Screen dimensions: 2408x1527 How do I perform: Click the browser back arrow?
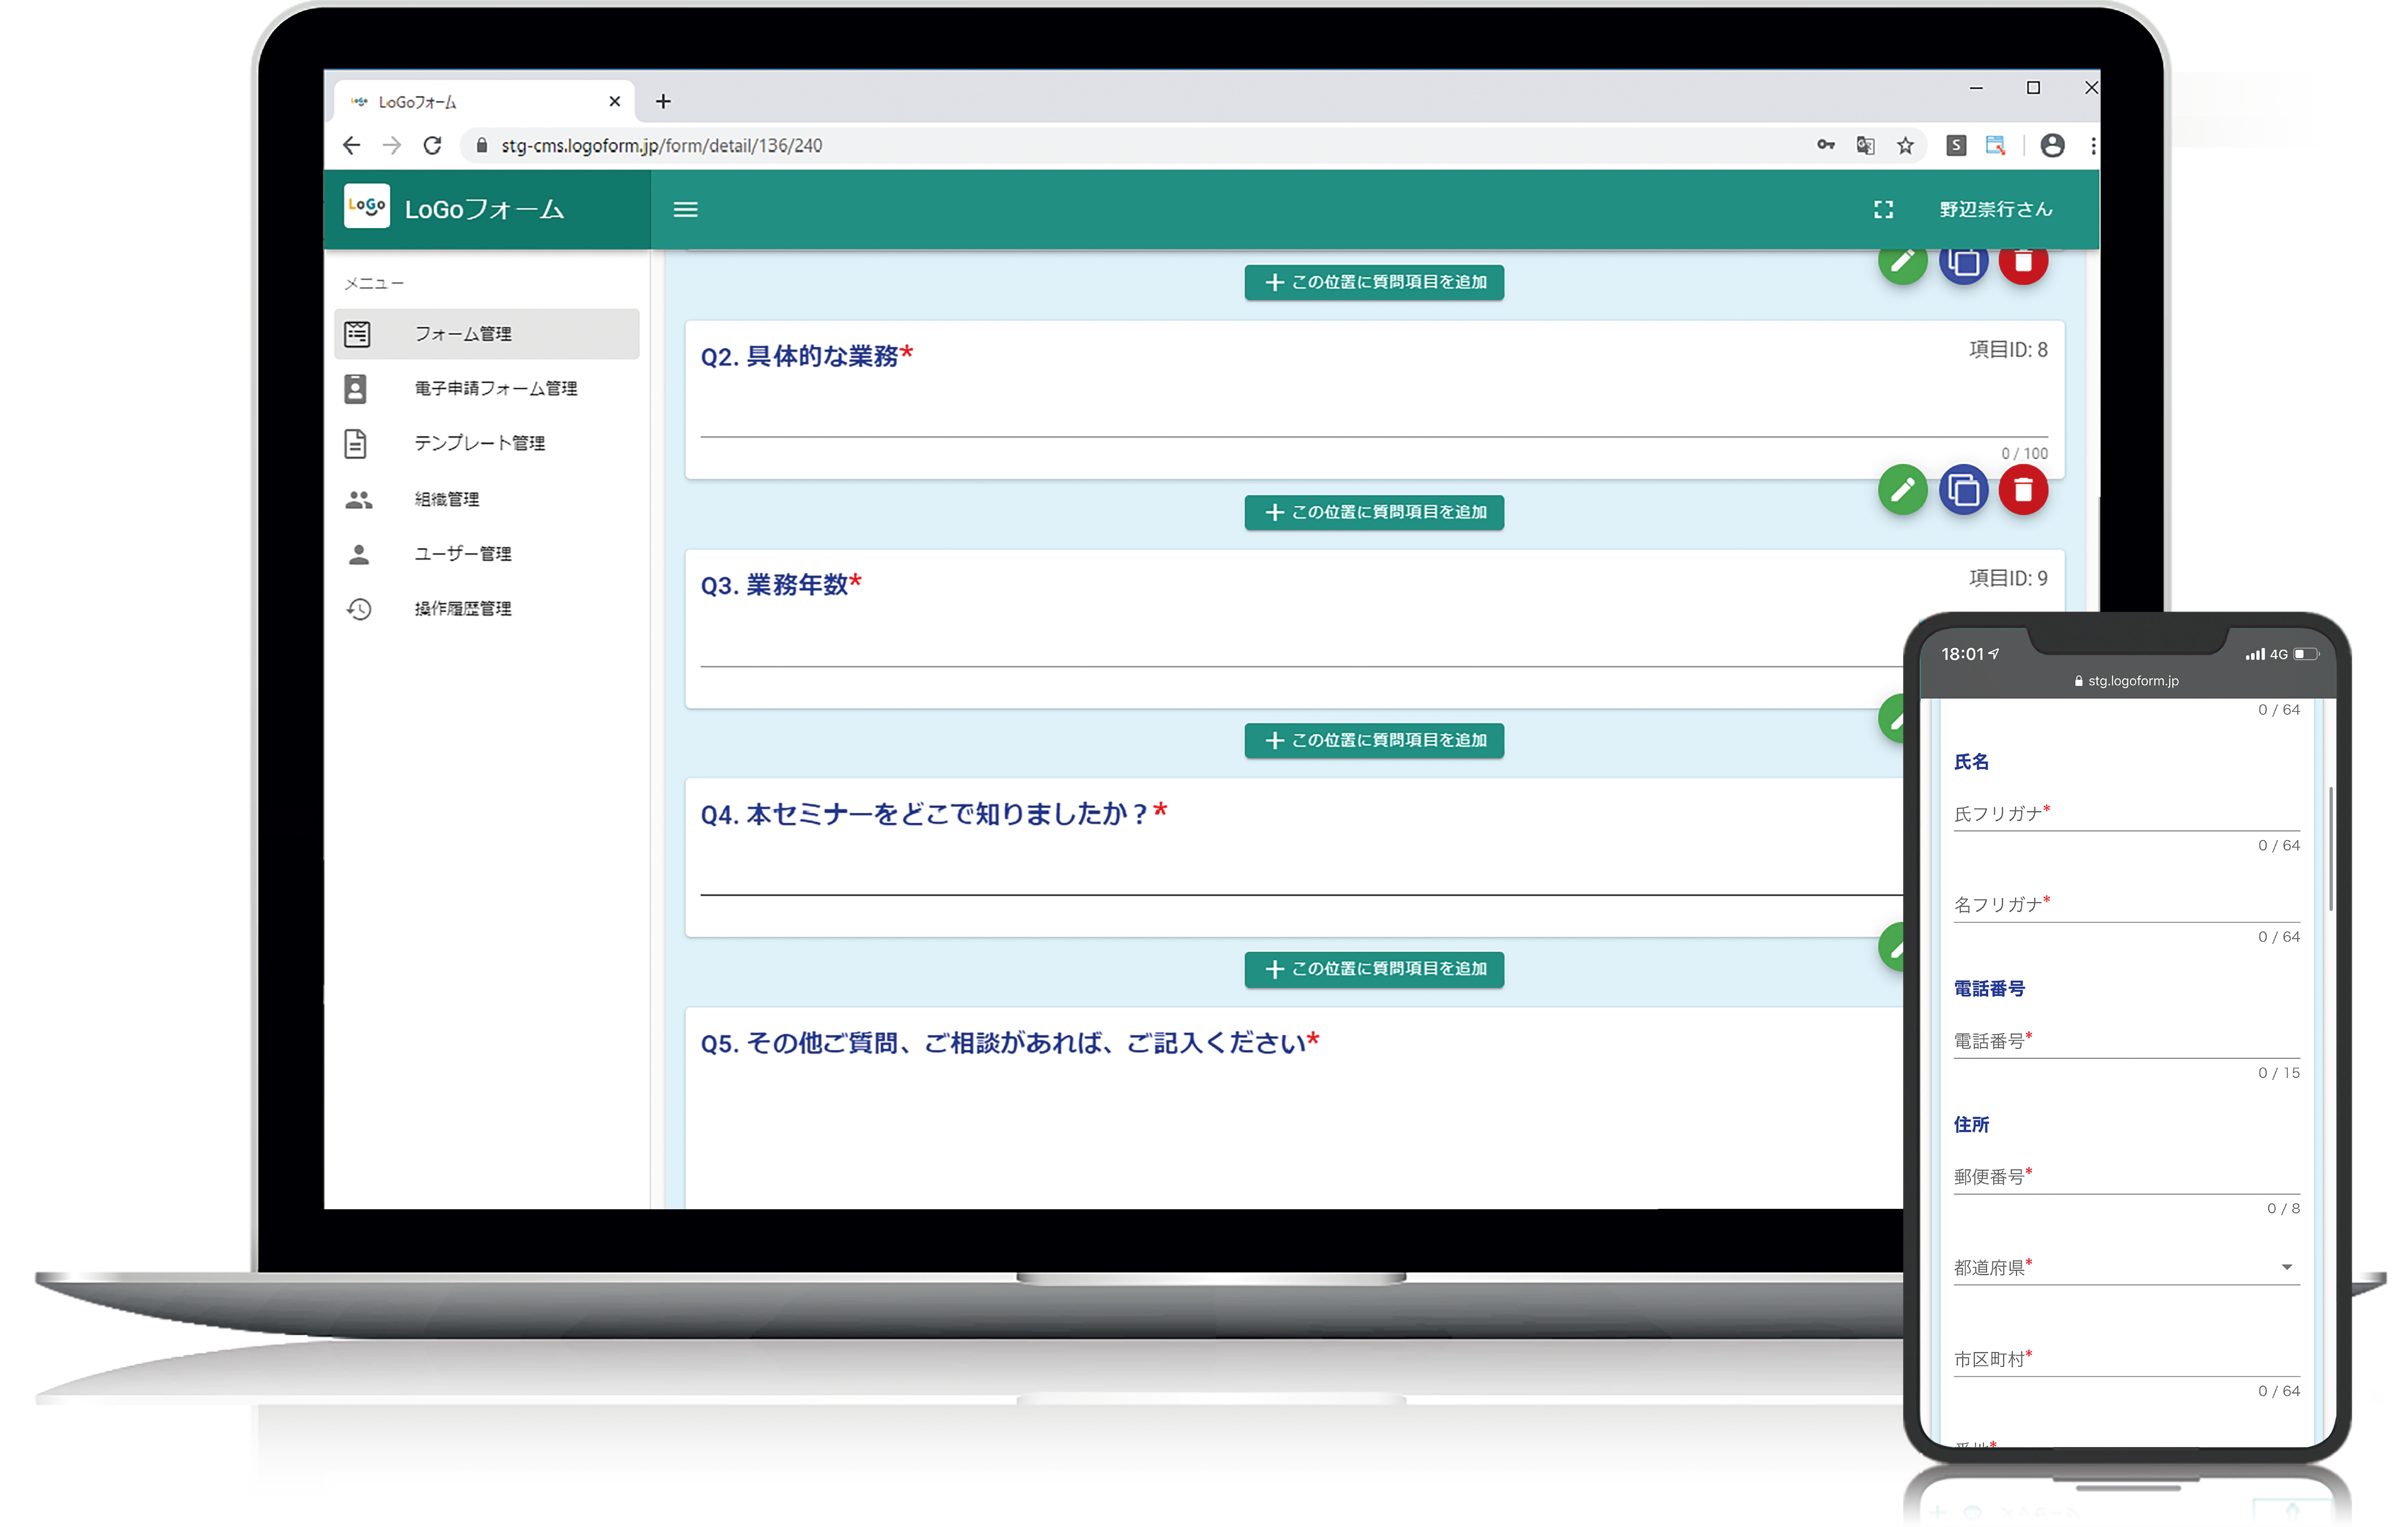pyautogui.click(x=351, y=146)
